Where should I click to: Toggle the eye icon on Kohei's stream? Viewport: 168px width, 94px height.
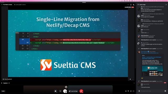click(130, 79)
